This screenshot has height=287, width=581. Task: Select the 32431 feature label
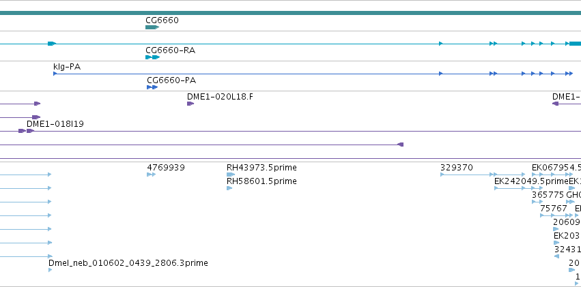[x=567, y=250]
